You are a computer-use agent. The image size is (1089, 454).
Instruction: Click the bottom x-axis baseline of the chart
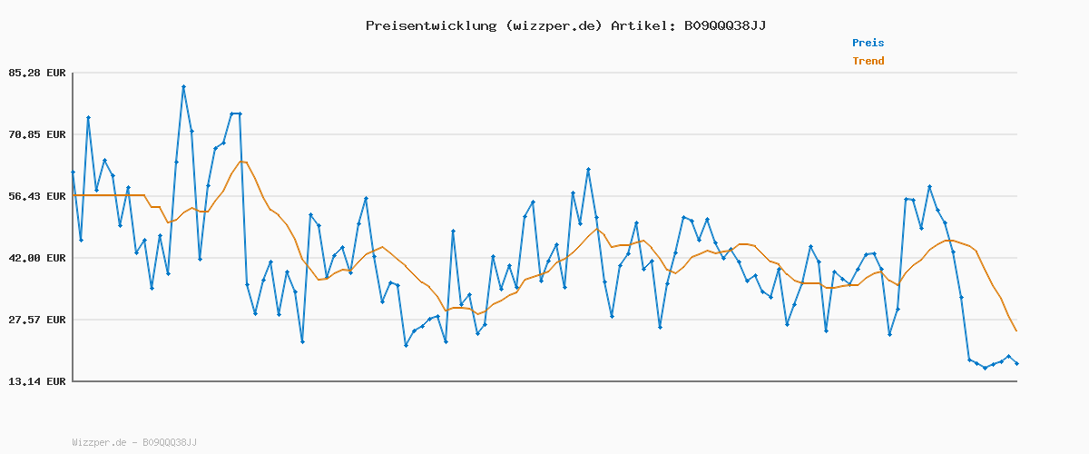point(544,381)
